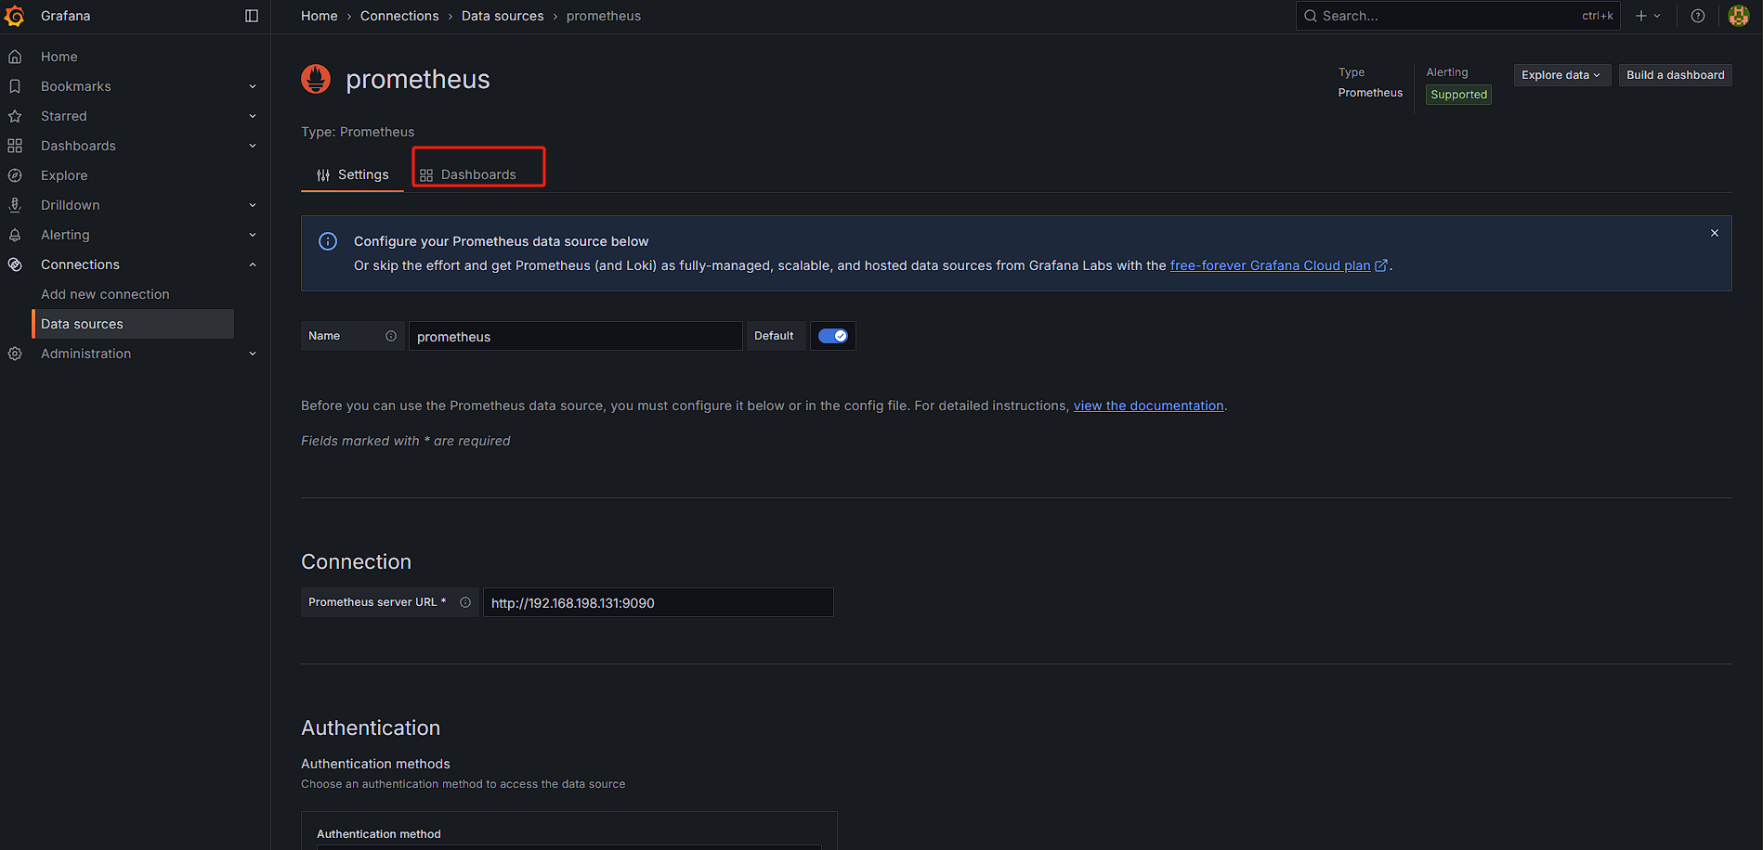Close the Configure Prometheus info banner
The height and width of the screenshot is (850, 1763).
tap(1715, 233)
